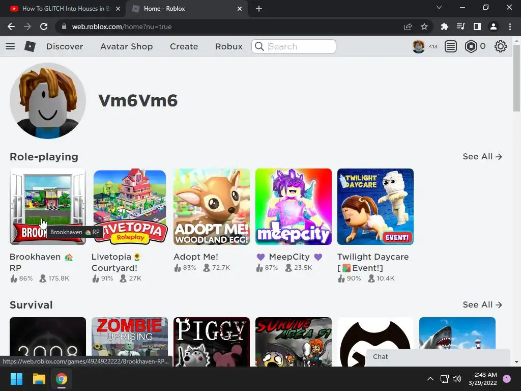
Task: Show hidden system tray icons
Action: [430, 379]
